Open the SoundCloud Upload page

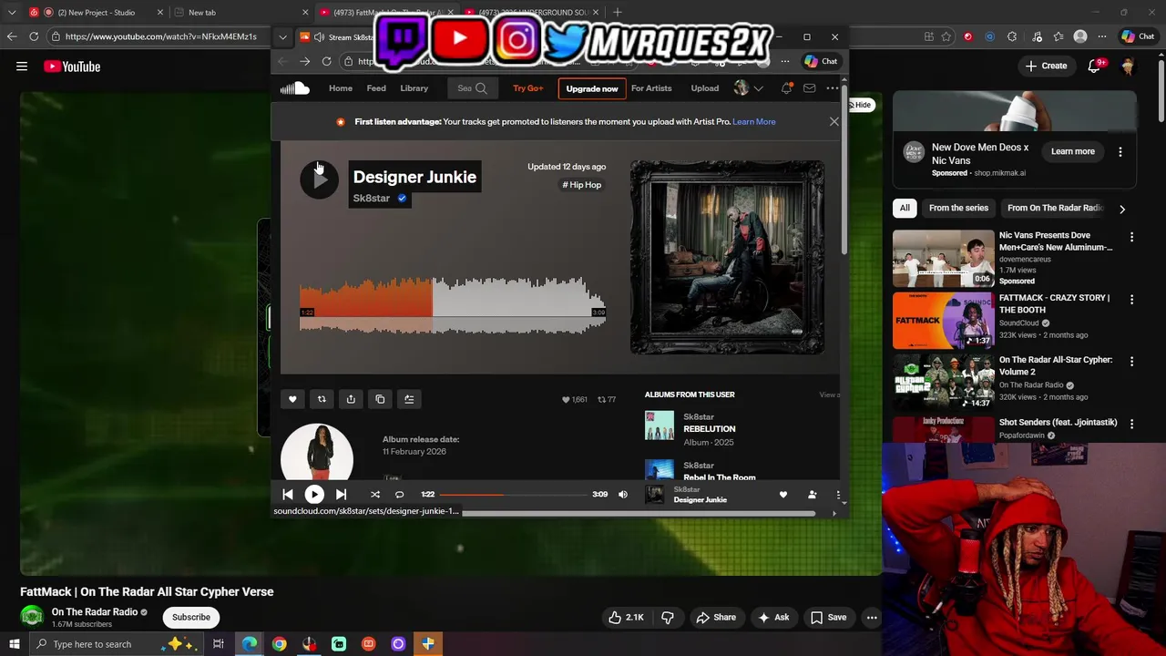(x=704, y=88)
